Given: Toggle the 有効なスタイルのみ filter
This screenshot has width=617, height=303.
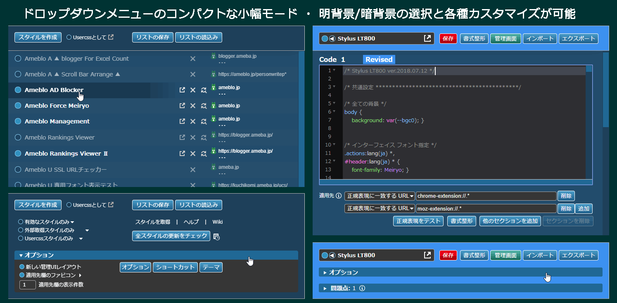Looking at the screenshot, I should pyautogui.click(x=21, y=222).
